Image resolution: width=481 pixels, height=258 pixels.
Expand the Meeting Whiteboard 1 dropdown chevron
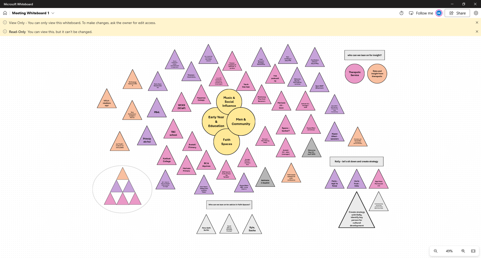coord(53,13)
